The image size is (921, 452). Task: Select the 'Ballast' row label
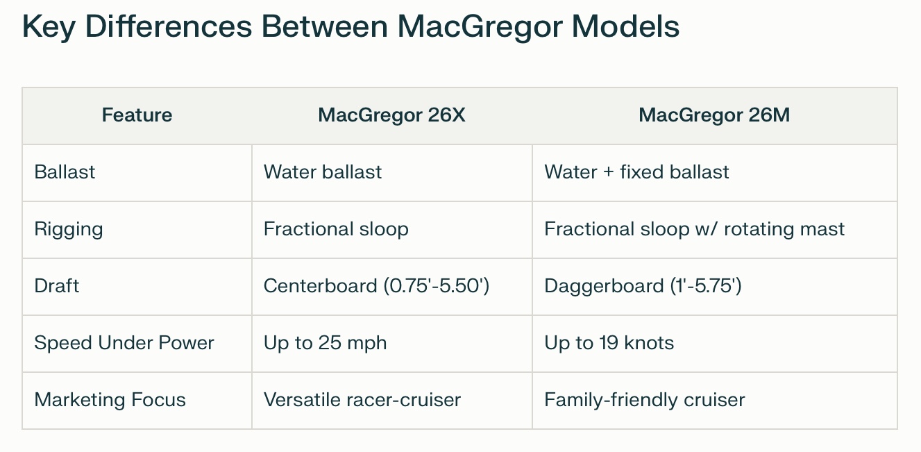(x=65, y=172)
